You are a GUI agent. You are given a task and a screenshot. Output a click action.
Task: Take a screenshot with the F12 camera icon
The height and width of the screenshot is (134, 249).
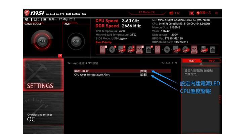(171, 13)
